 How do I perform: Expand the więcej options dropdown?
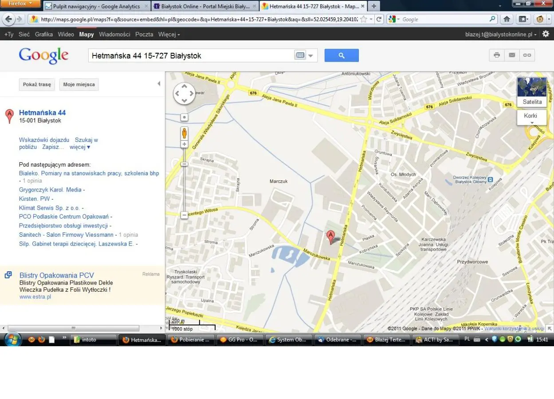point(80,147)
